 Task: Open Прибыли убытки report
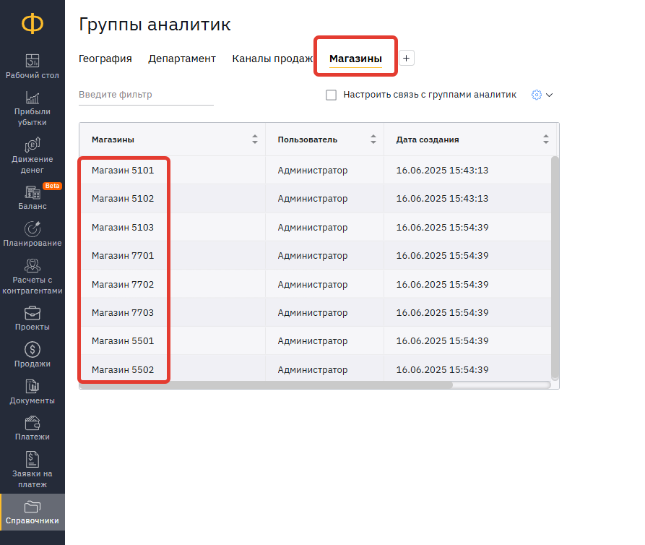(32, 108)
